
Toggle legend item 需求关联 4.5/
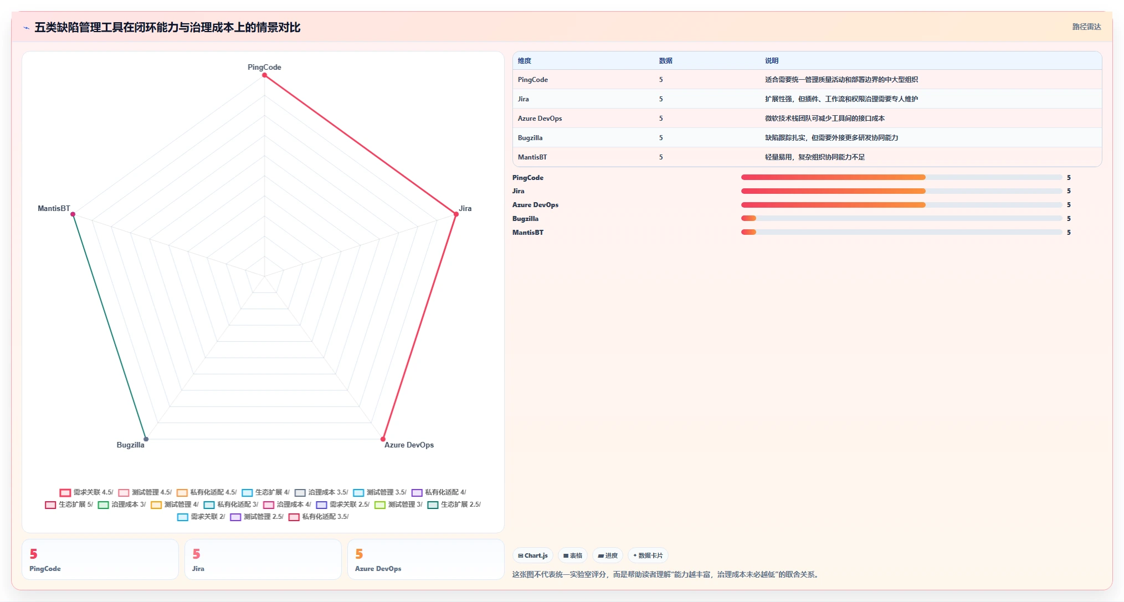86,492
